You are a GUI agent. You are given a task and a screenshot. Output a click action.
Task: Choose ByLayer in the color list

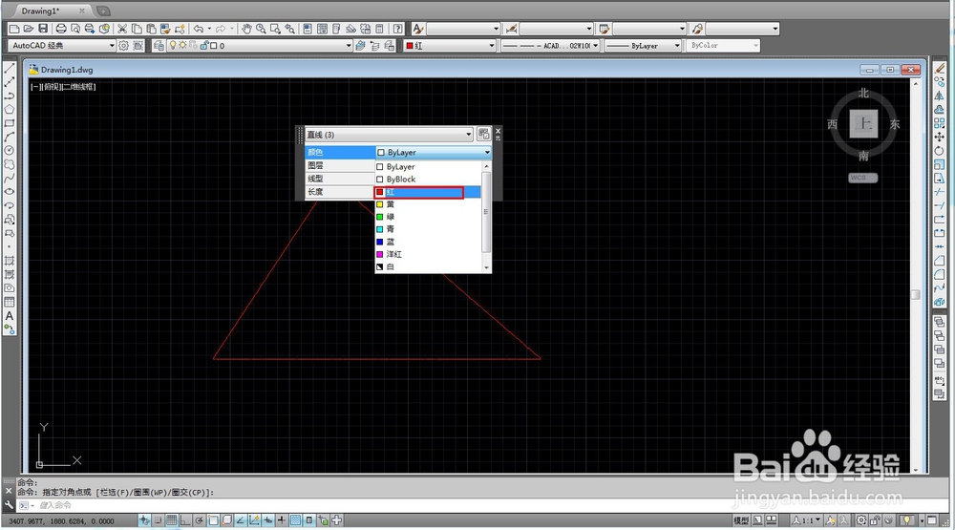428,166
